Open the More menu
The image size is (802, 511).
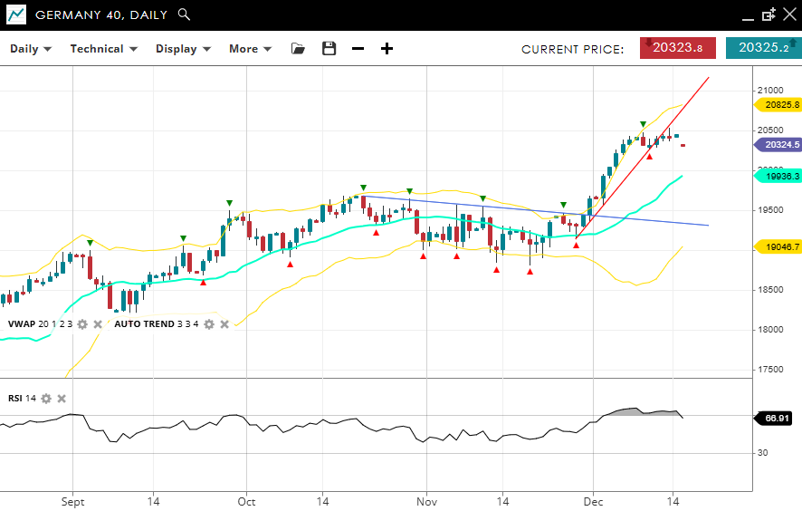click(250, 49)
